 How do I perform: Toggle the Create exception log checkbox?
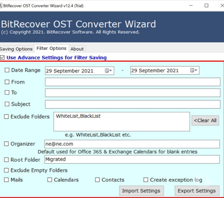point(146,180)
